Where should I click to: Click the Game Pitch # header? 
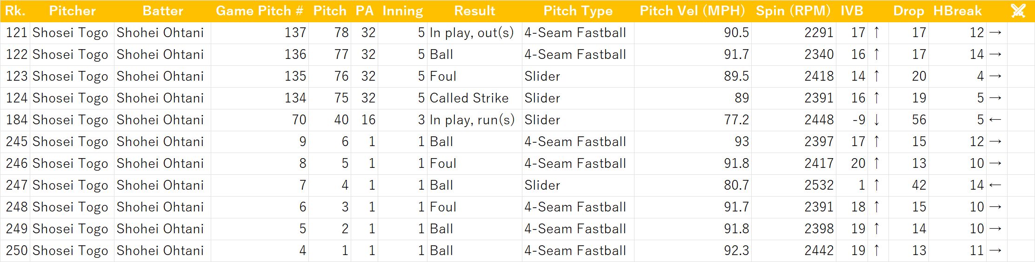pos(260,11)
